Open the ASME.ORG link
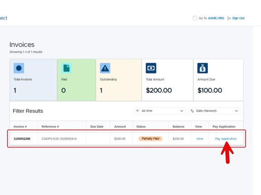The height and width of the screenshot is (195, 261). point(216,18)
